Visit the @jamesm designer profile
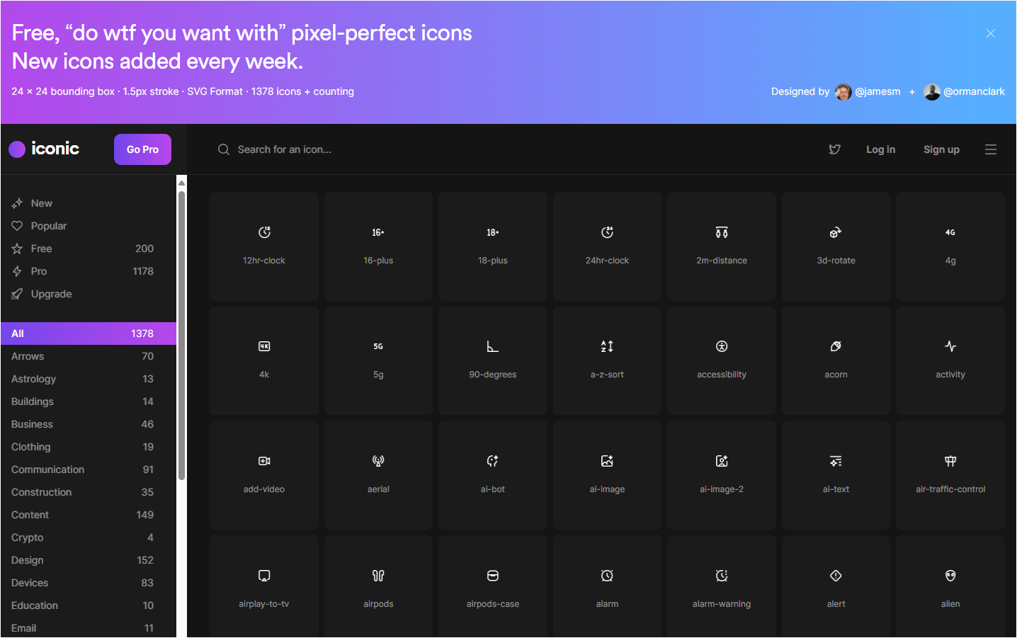The height and width of the screenshot is (638, 1017). click(877, 91)
